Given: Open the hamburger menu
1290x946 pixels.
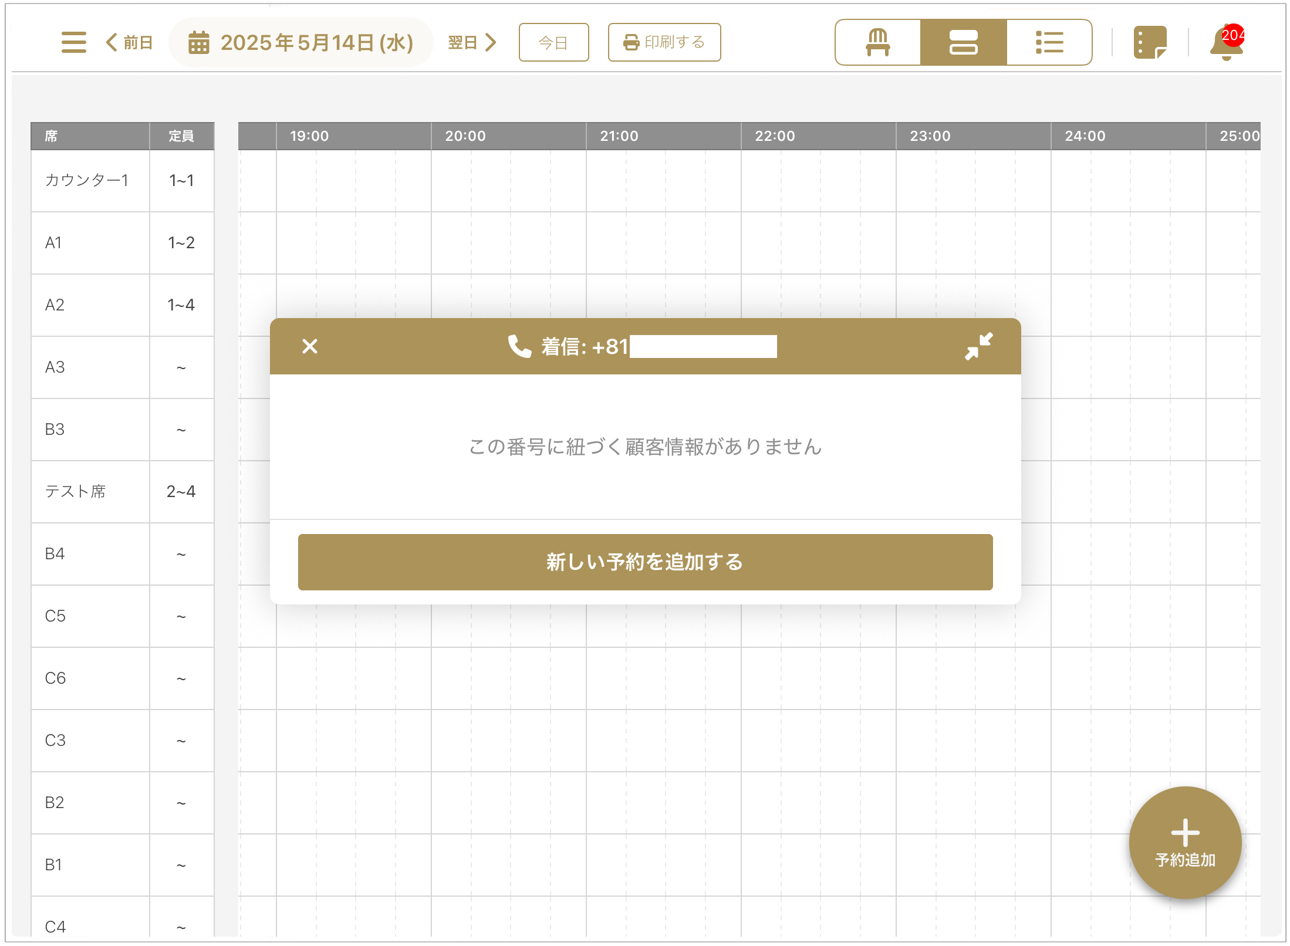Looking at the screenshot, I should click(74, 42).
